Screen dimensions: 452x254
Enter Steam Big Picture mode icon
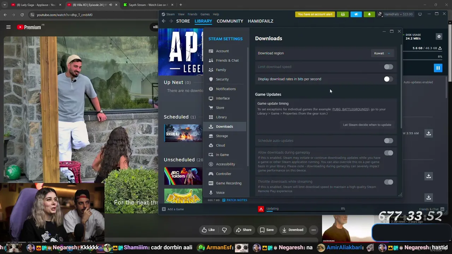420,14
